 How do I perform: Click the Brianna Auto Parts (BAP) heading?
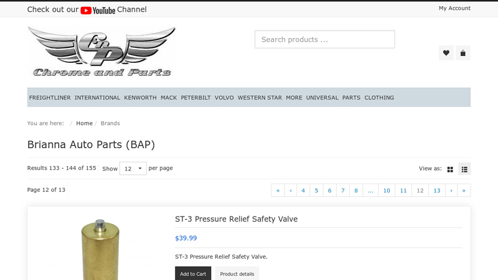coord(91,144)
